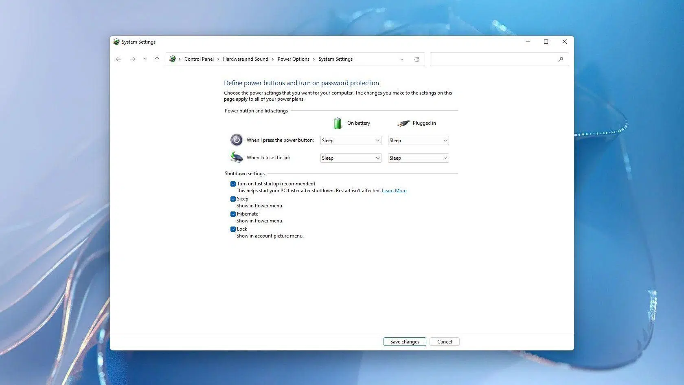The width and height of the screenshot is (684, 385).
Task: Expand the address bar history chevron
Action: [402, 59]
